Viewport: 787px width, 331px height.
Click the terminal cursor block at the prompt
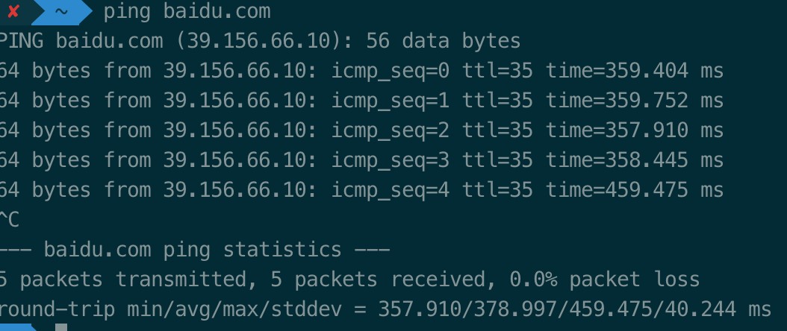[x=60, y=327]
